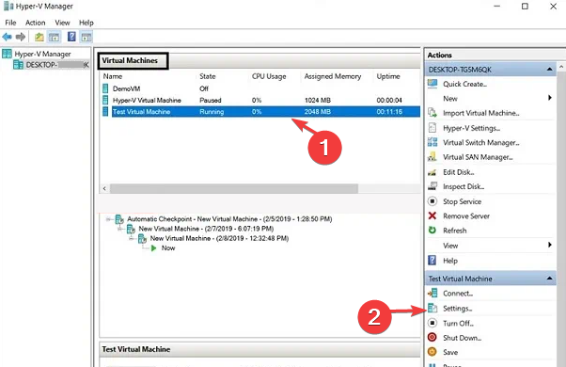Image resolution: width=566 pixels, height=367 pixels.
Task: Click Settings icon for Test Virtual Machine
Action: click(x=432, y=308)
